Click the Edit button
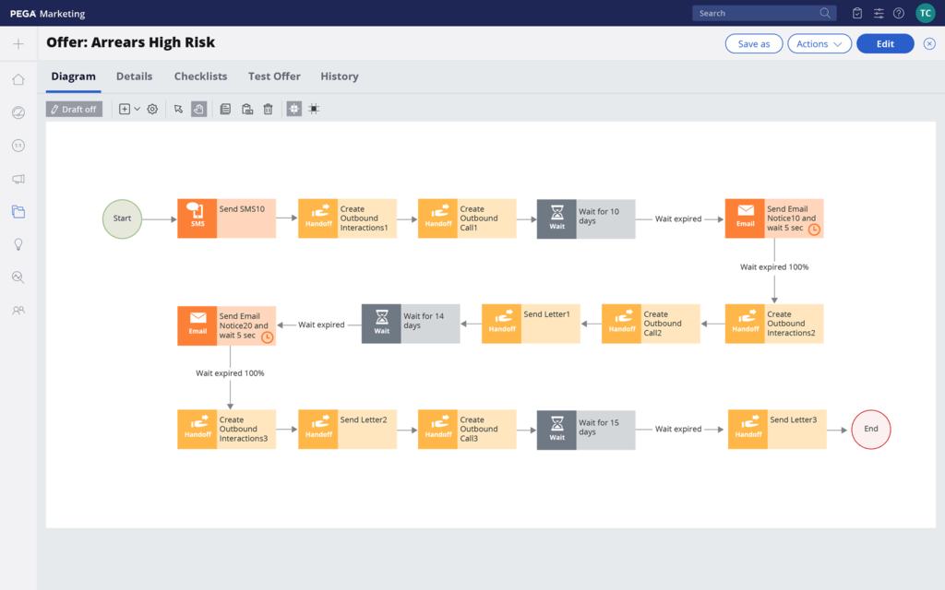Viewport: 945px width, 590px height. pos(885,43)
